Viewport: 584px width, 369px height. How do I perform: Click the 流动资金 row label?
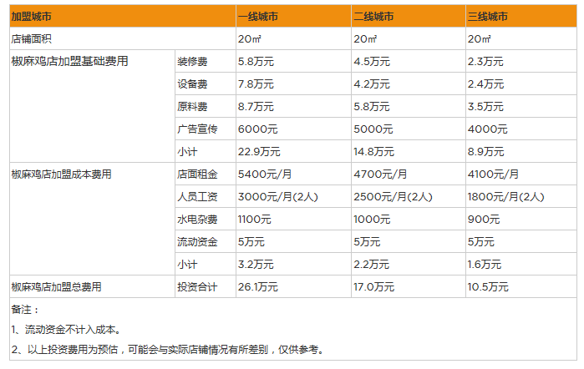[x=197, y=242]
